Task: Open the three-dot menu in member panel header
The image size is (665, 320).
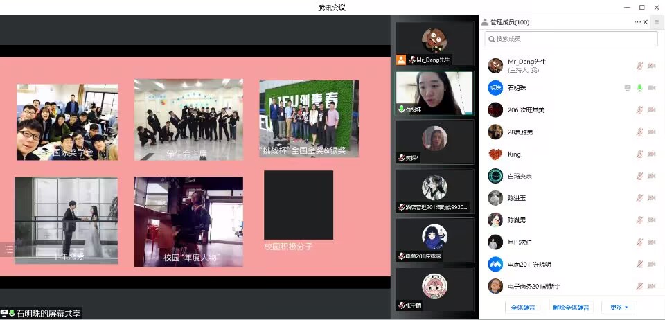Action: [637, 22]
